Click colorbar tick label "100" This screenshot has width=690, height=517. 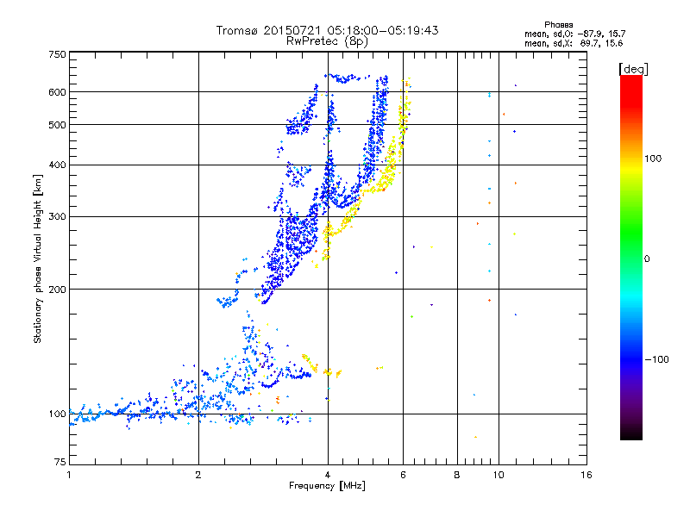pos(653,159)
